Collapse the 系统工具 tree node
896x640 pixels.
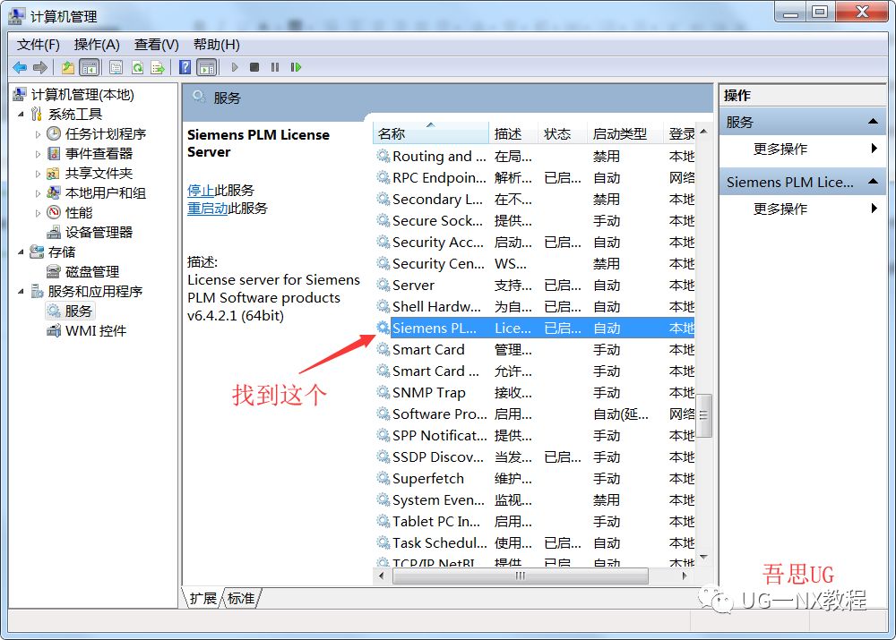(x=22, y=115)
